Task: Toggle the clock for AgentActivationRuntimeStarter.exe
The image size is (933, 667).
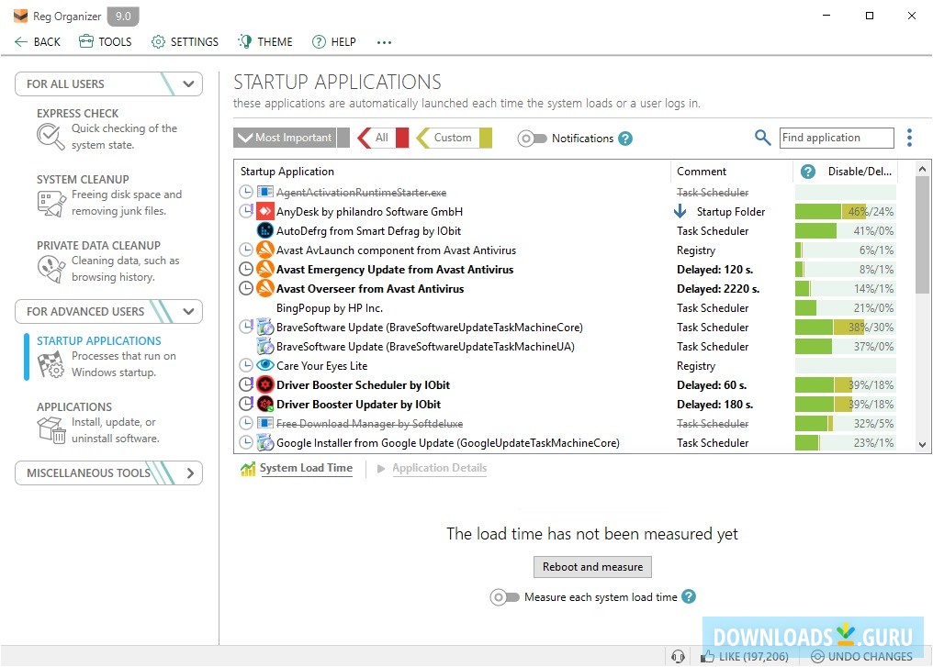Action: 246,192
